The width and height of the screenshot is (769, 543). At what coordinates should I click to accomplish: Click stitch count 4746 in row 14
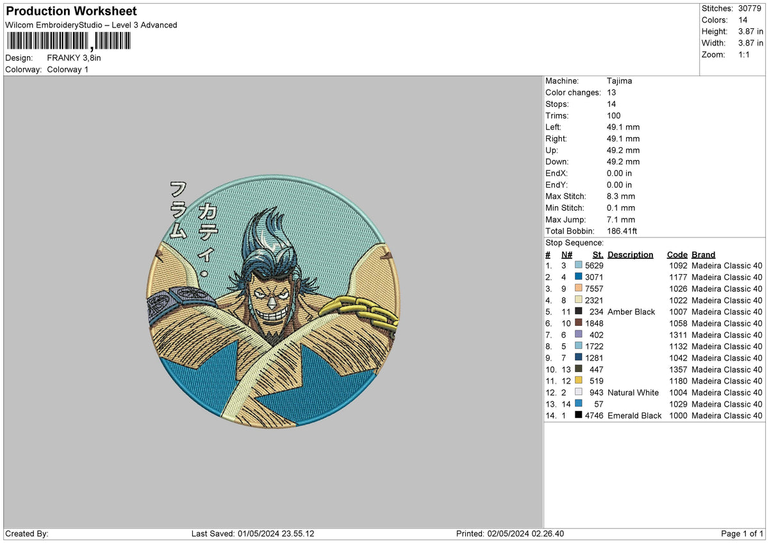click(594, 415)
